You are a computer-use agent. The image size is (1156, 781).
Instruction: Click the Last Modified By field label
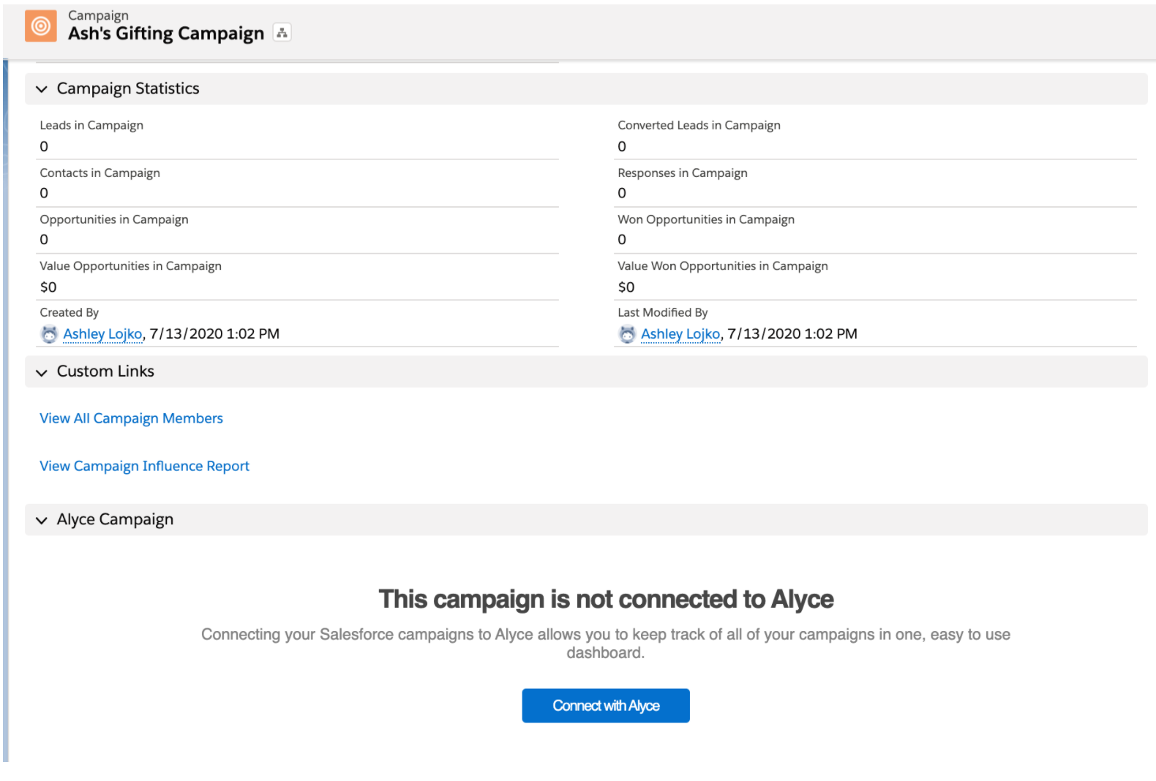pos(663,312)
